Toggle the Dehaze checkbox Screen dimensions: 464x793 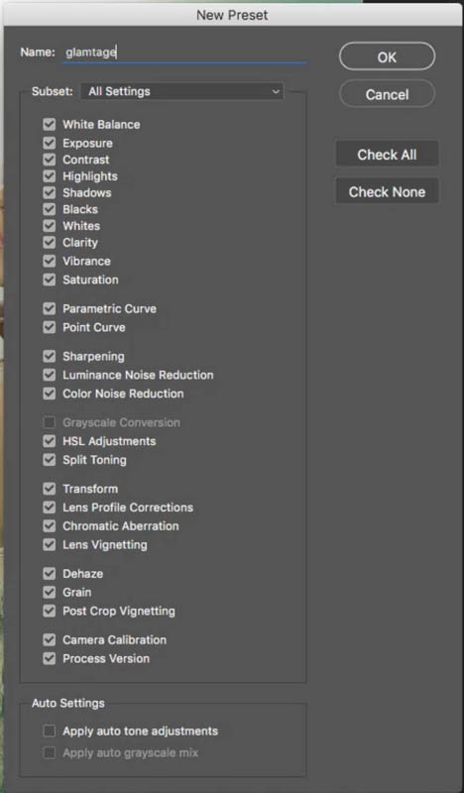point(50,574)
